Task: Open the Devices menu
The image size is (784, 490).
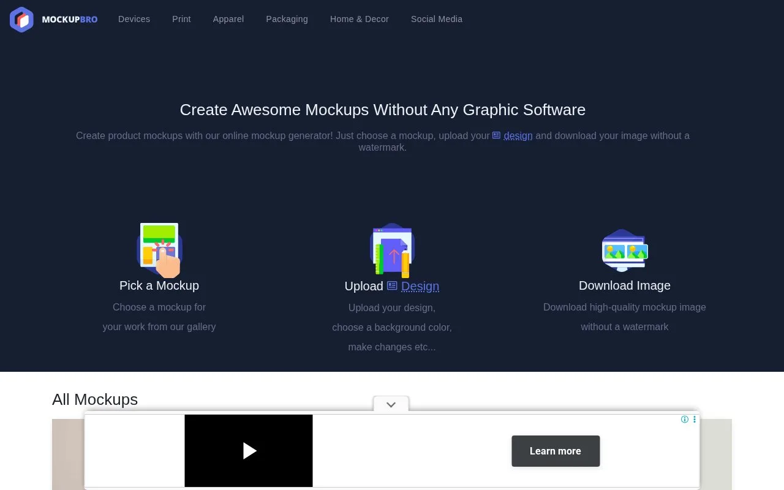Action: [x=134, y=19]
